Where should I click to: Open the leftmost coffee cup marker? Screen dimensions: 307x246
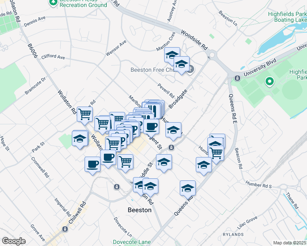click(92, 164)
